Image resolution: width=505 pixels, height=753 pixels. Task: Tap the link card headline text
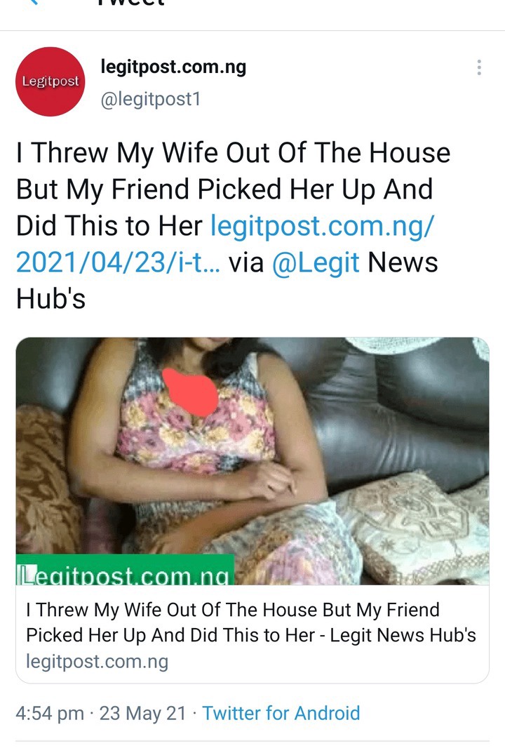click(251, 622)
